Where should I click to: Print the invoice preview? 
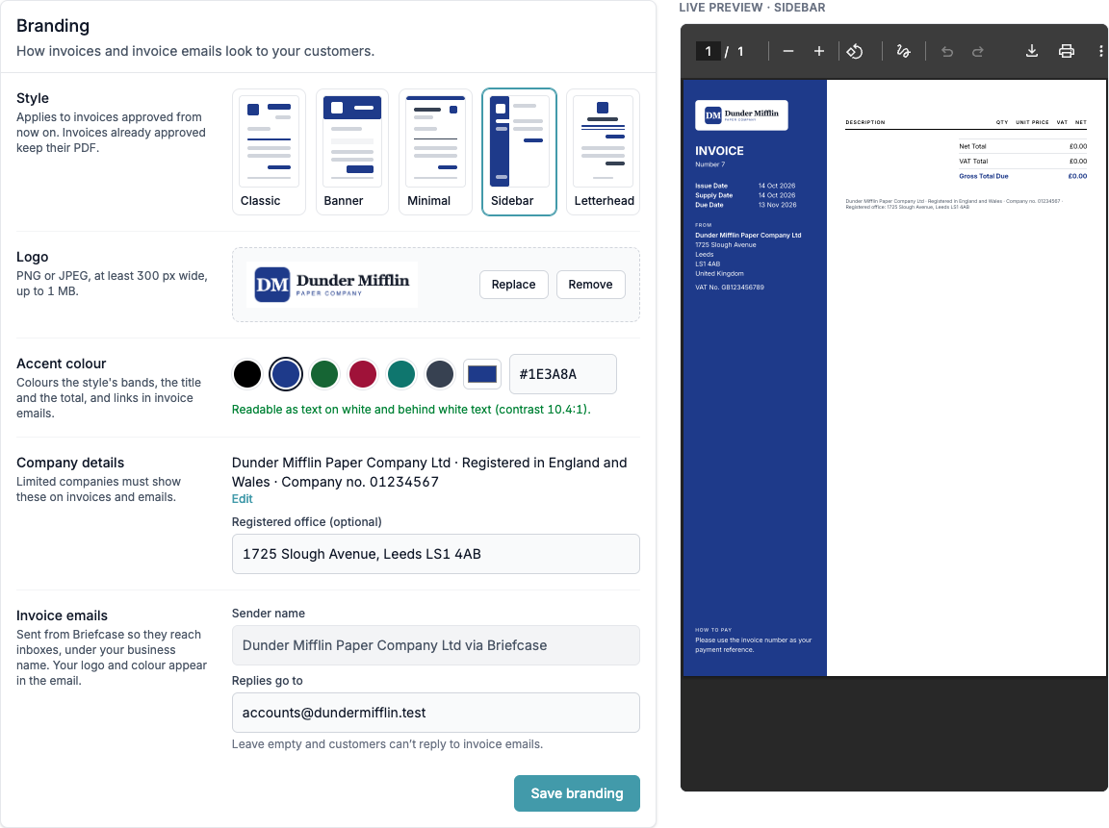[1067, 52]
